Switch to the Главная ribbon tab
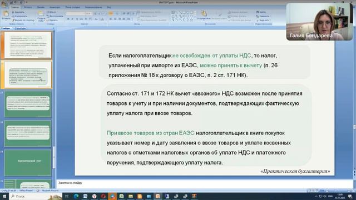This screenshot has width=356, height=200. pyautogui.click(x=15, y=7)
